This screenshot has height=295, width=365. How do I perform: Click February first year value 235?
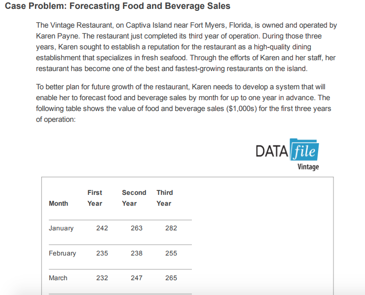(102, 253)
